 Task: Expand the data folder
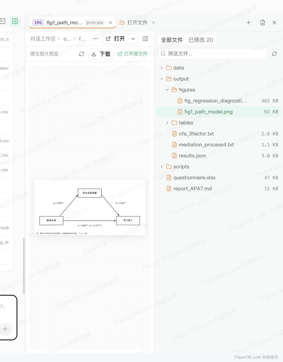point(162,68)
